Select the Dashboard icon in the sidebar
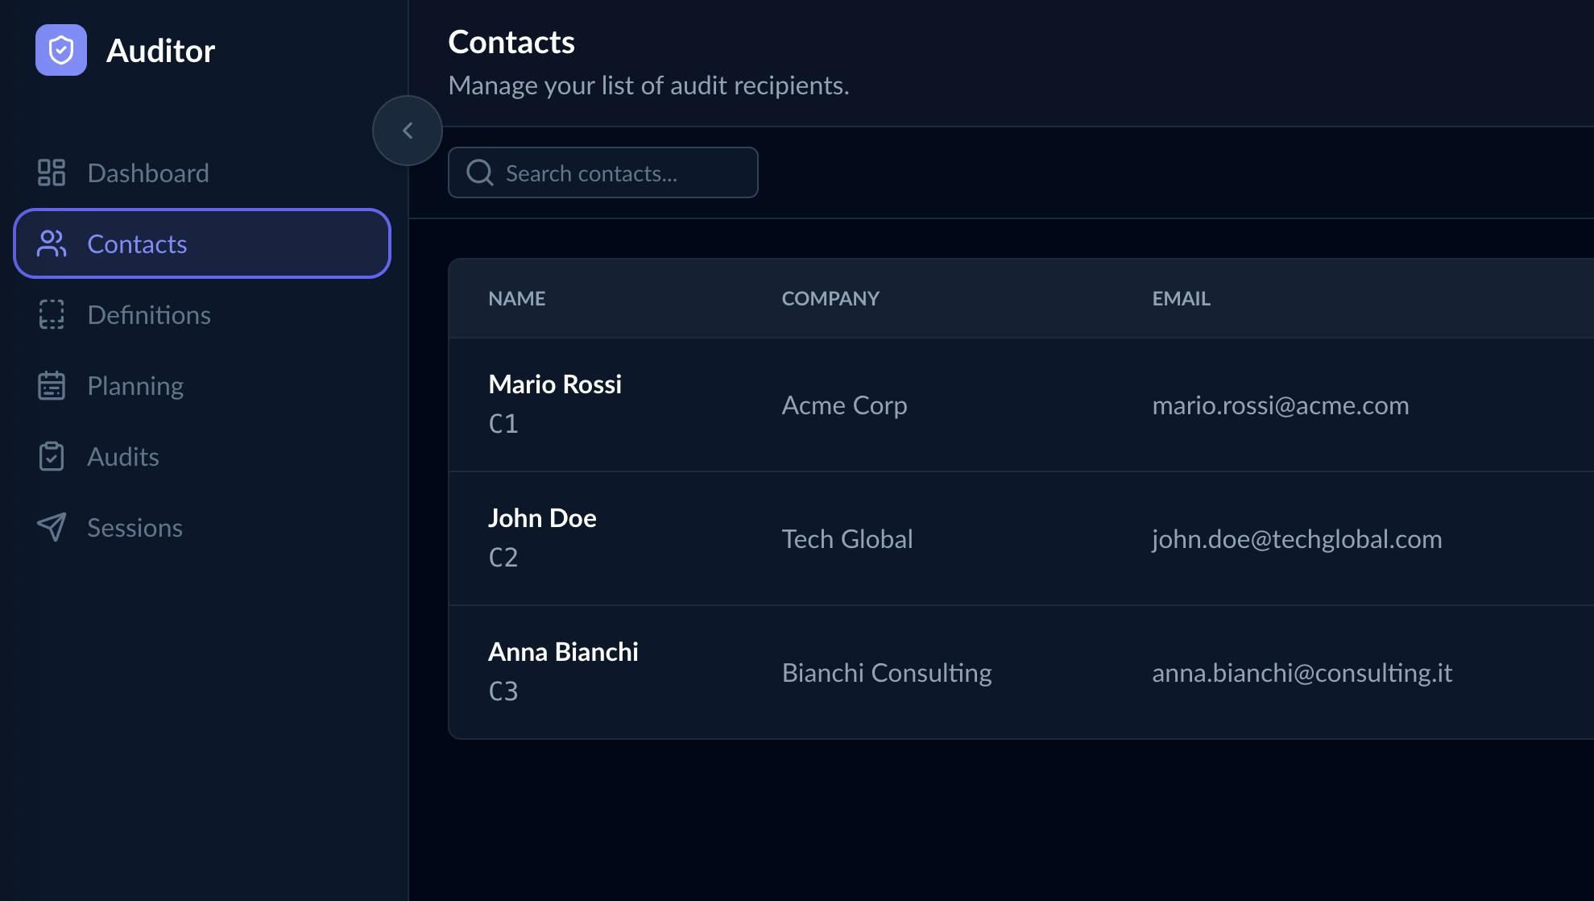 [x=52, y=172]
